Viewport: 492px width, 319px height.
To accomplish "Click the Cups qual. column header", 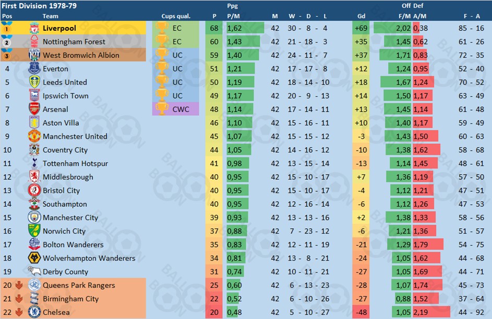I will [176, 16].
